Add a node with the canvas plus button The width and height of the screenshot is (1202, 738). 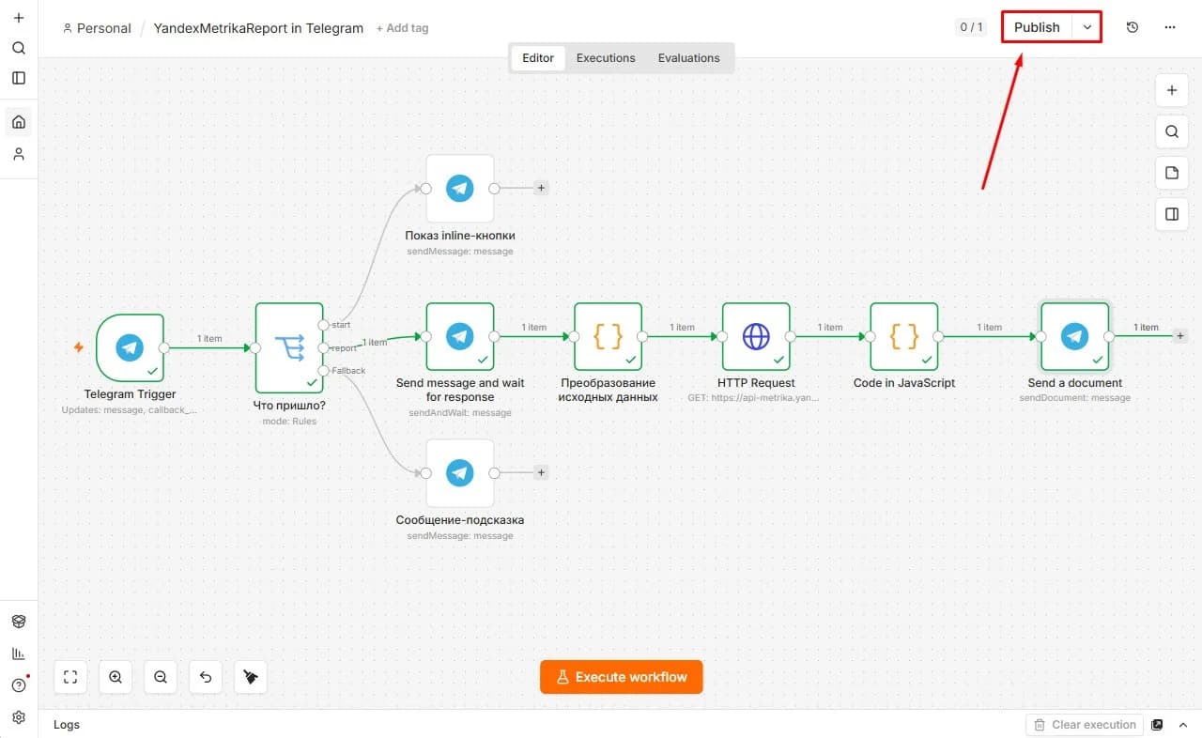pyautogui.click(x=1172, y=91)
